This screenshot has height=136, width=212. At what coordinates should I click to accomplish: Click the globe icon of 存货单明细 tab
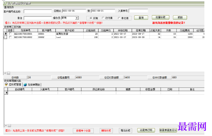(x=25, y=85)
